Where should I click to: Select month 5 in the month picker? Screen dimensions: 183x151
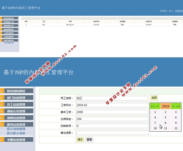click(x=165, y=117)
